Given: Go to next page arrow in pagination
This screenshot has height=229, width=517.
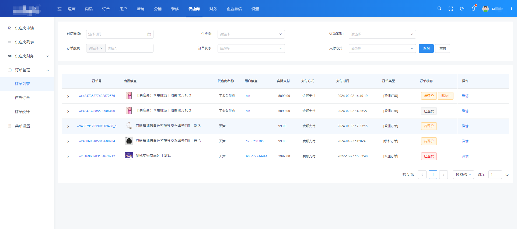Looking at the screenshot, I should (443, 175).
